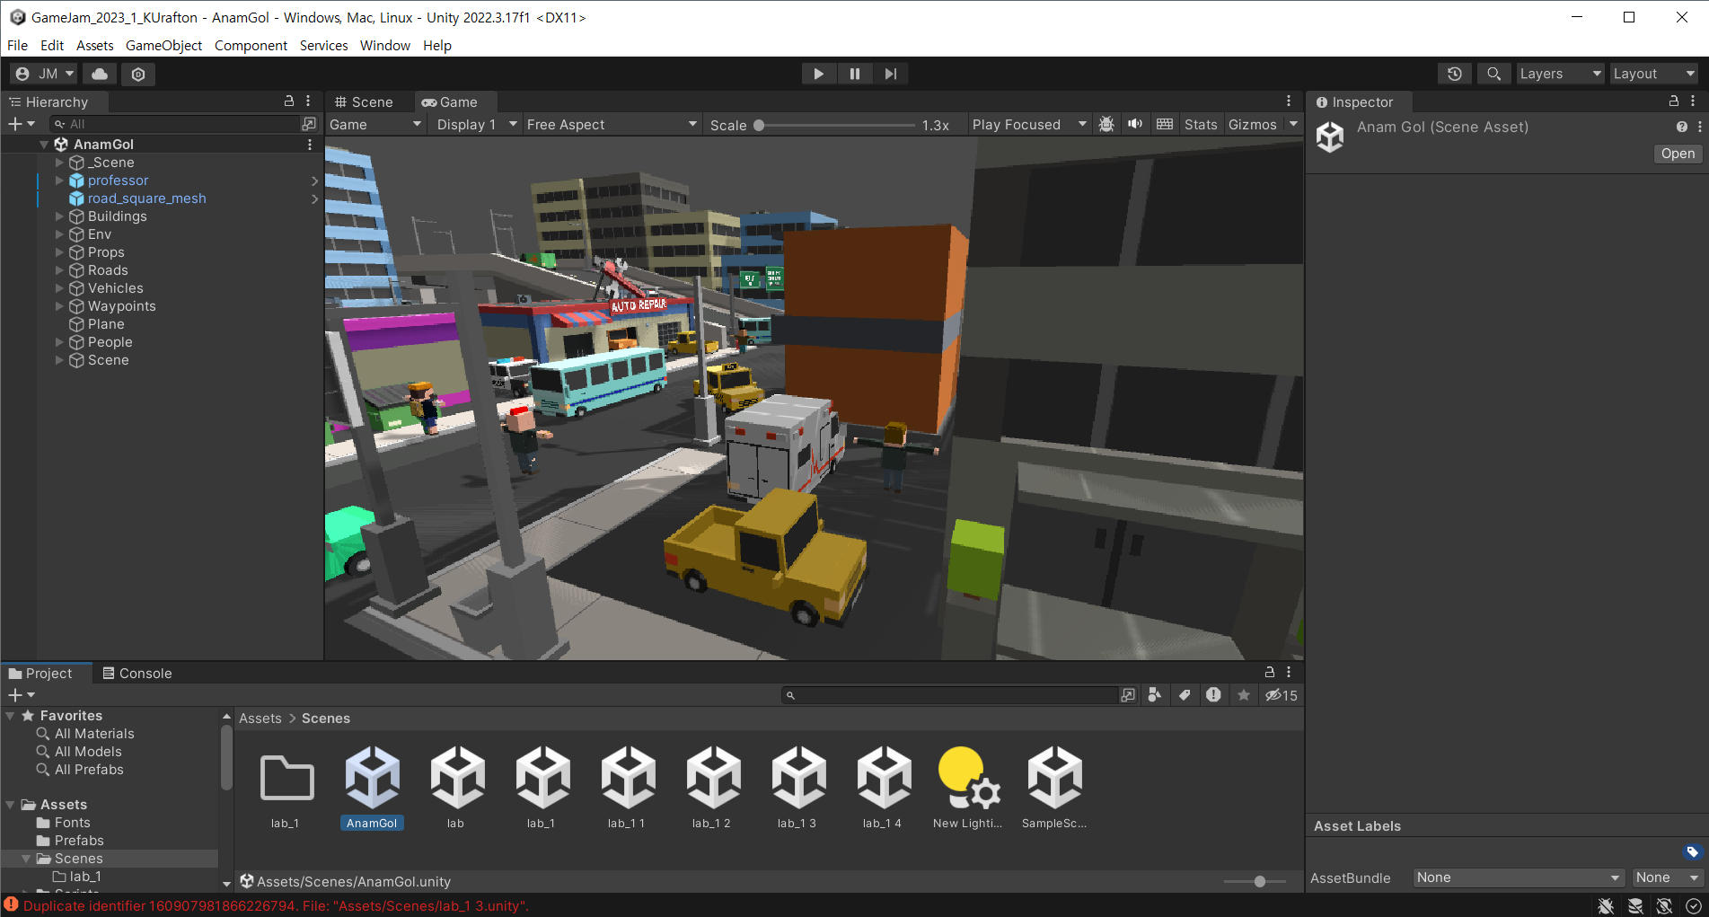1709x917 pixels.
Task: Open the Display 1 dropdown
Action: tap(476, 125)
